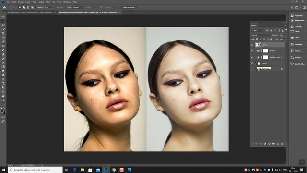Select the Eyedropper tool
Viewport: 307px width, 173px height.
[x=3, y=42]
